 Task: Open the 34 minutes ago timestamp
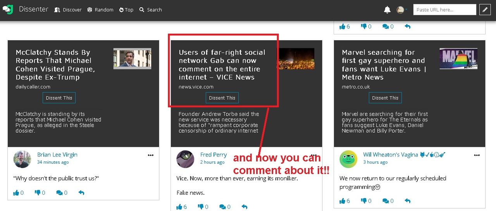[x=53, y=162]
